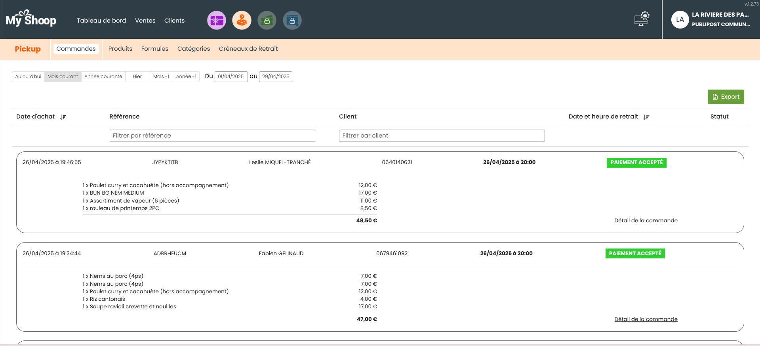Sort by Date d'achat icon
The image size is (760, 346).
(x=63, y=117)
